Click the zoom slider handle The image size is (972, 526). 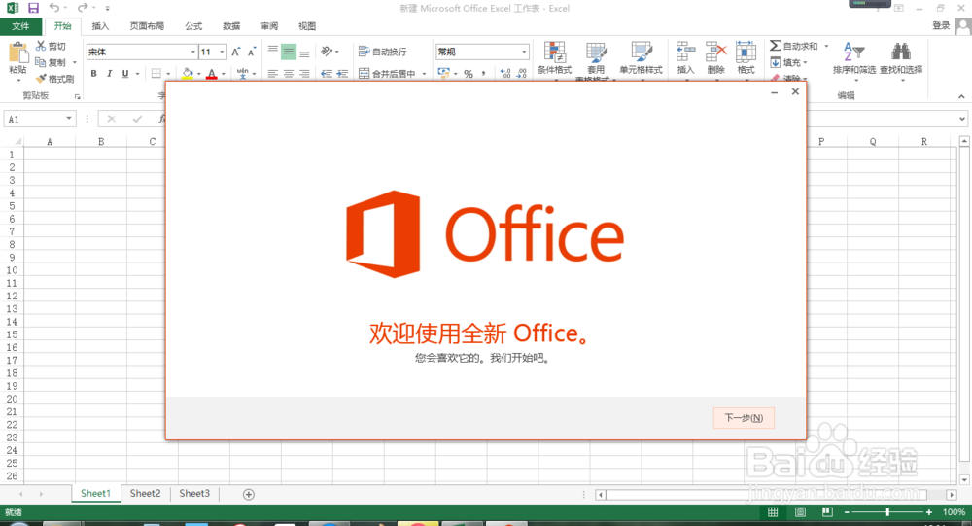point(887,512)
